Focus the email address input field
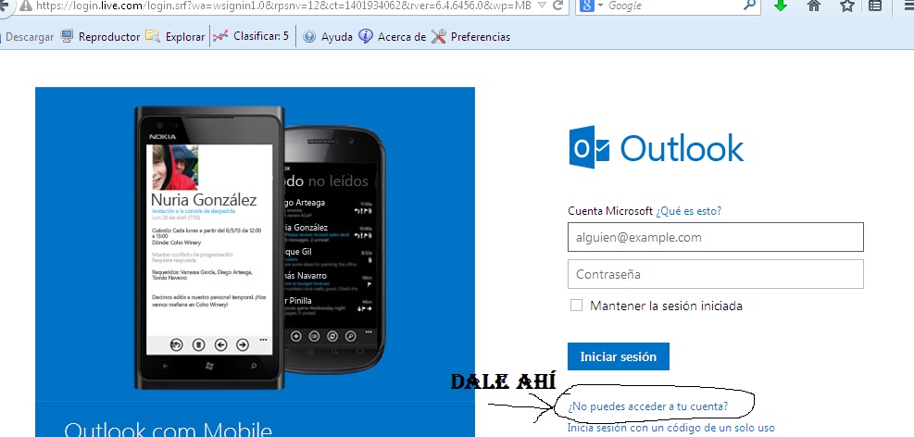 715,237
